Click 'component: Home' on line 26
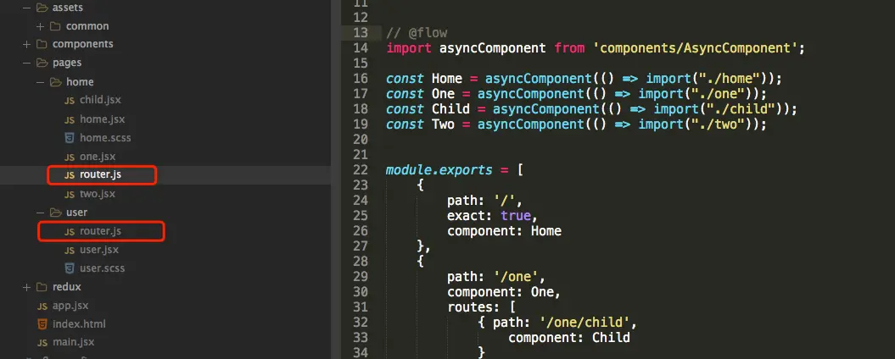895x359 pixels. 505,231
